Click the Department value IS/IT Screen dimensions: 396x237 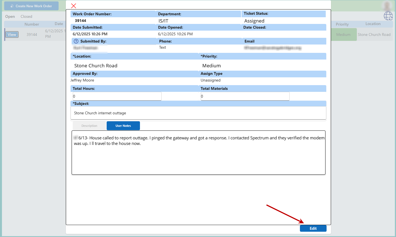coord(163,21)
